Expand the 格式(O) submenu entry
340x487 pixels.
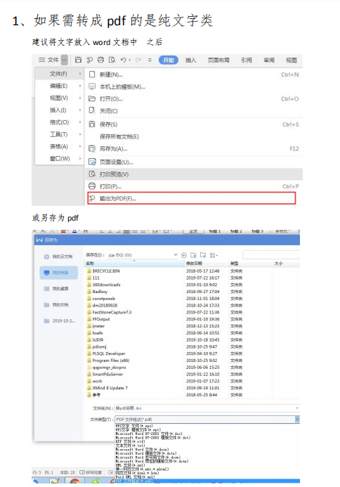pos(59,122)
